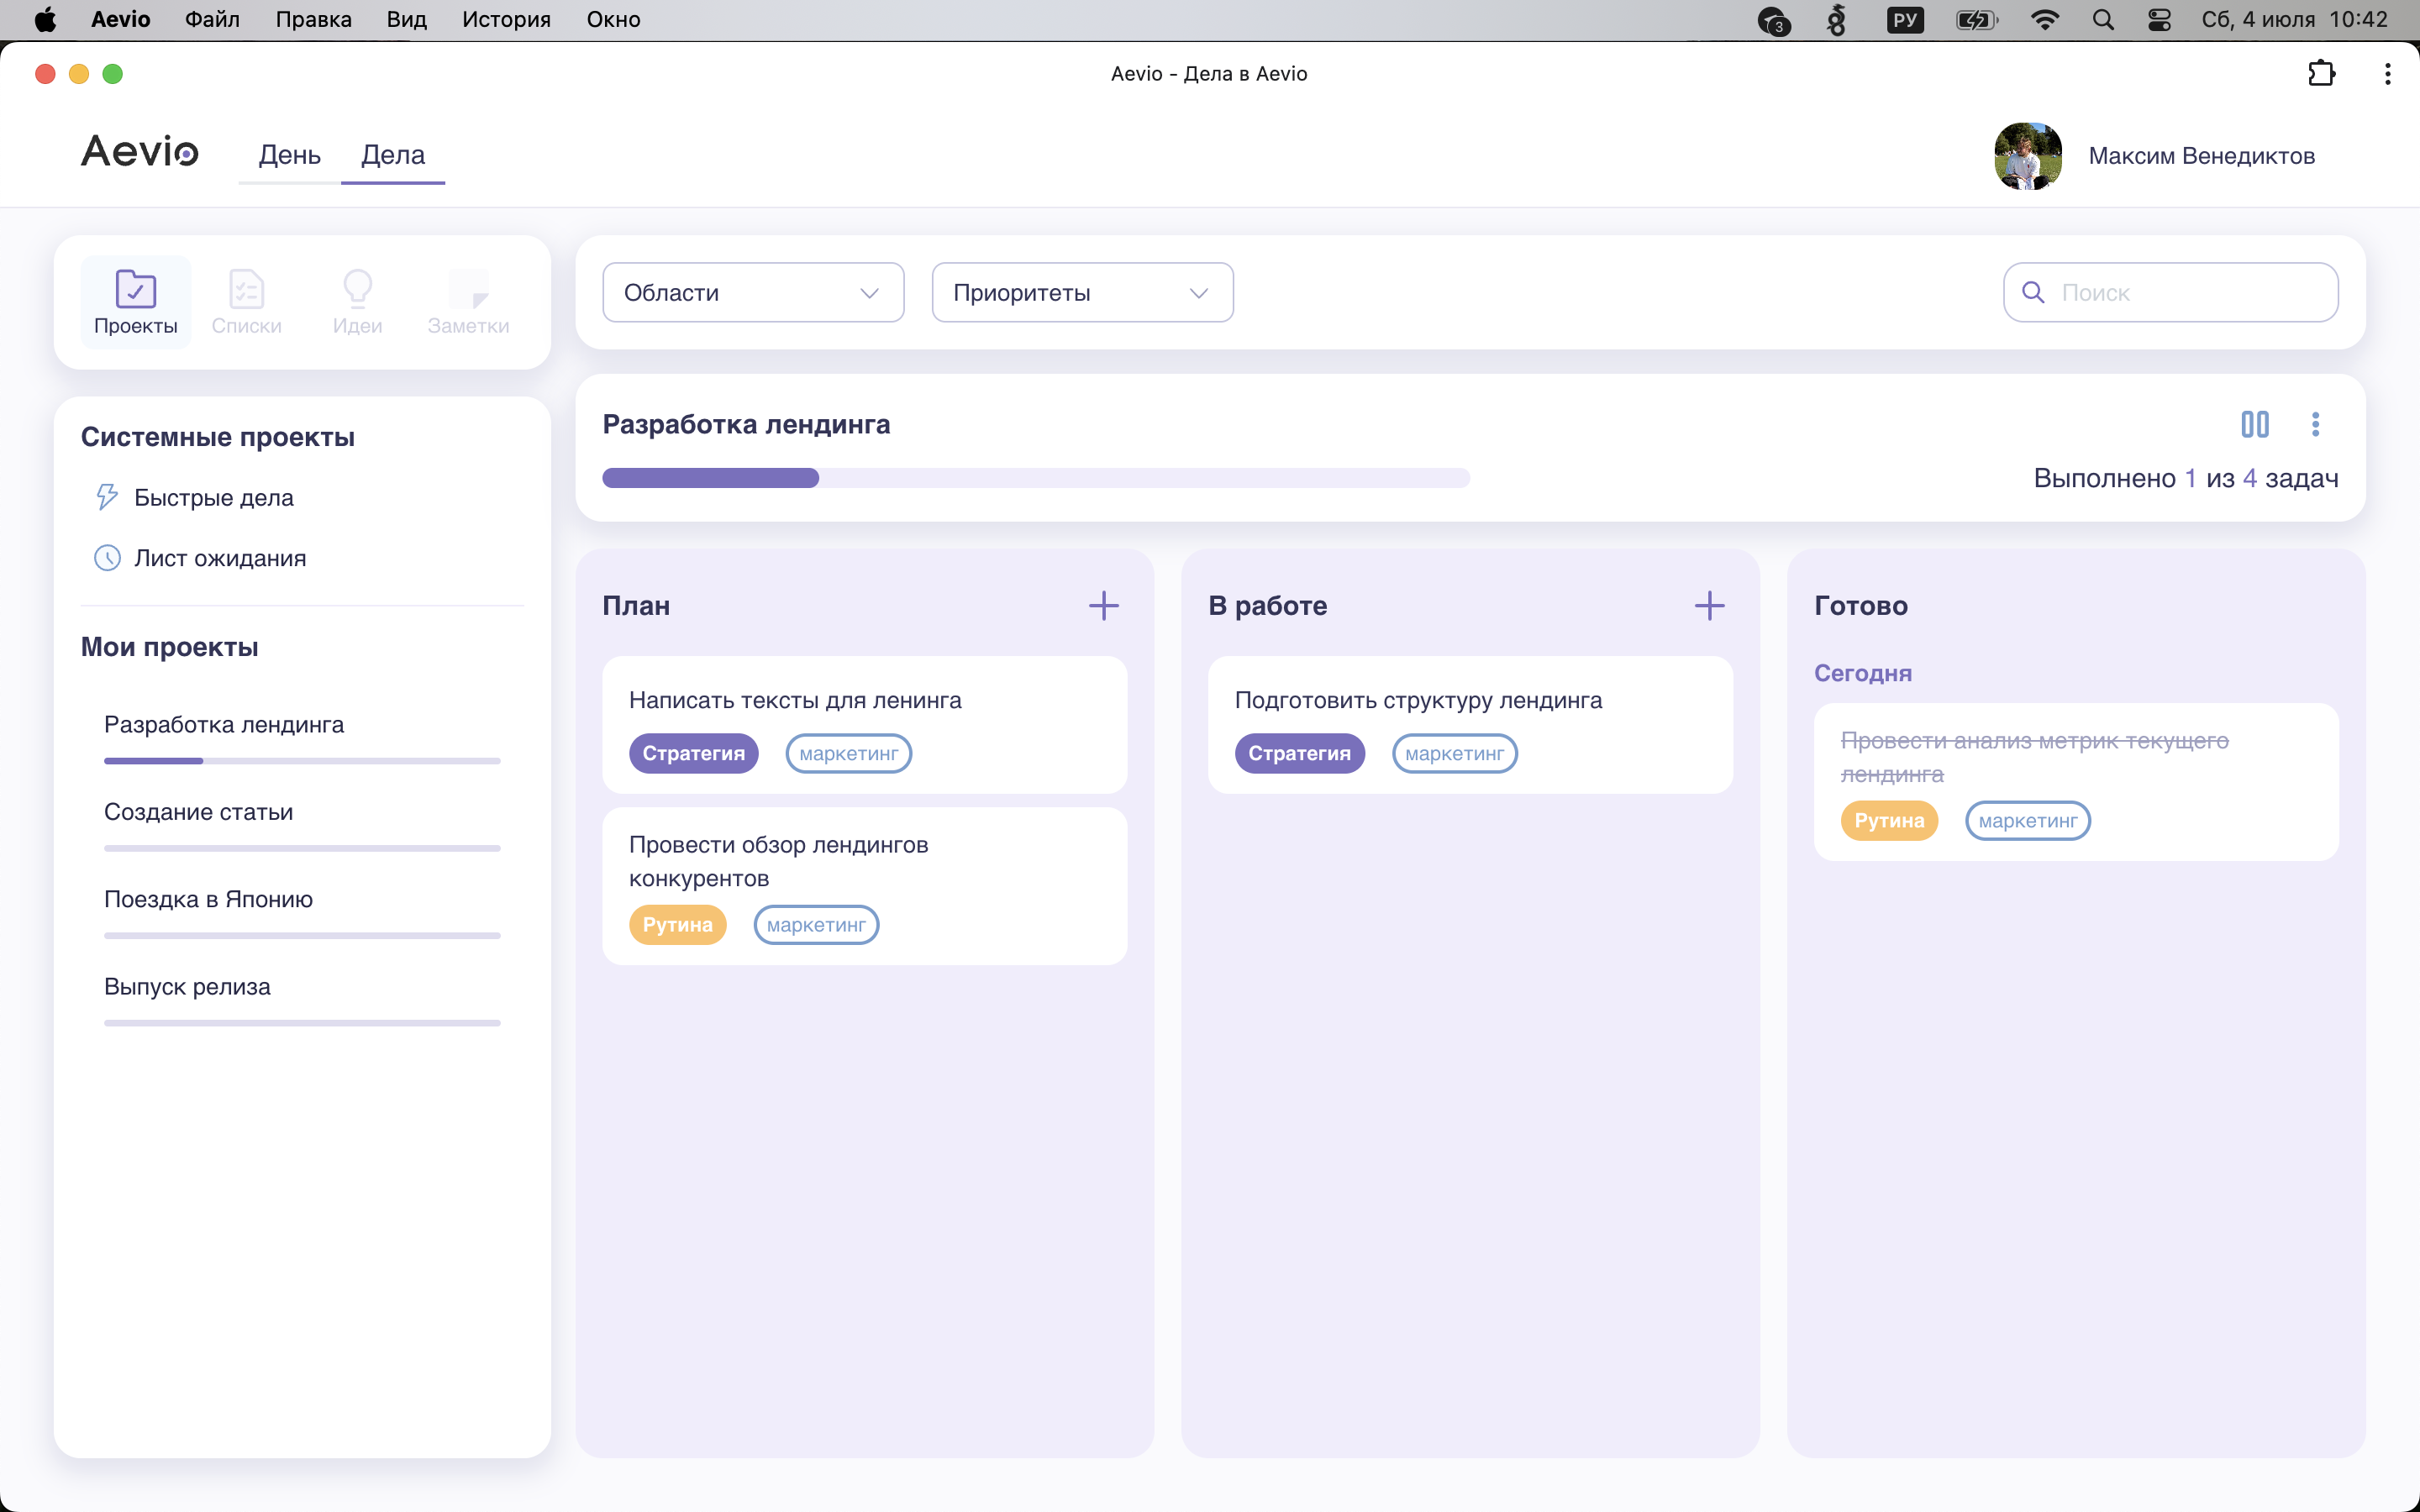This screenshot has height=1512, width=2420.
Task: Click маркетинг tag on Провести обзор card
Action: click(816, 925)
